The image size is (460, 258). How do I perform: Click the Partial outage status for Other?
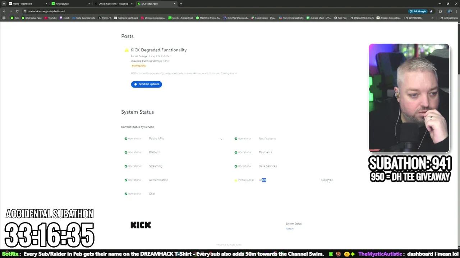coord(244,180)
